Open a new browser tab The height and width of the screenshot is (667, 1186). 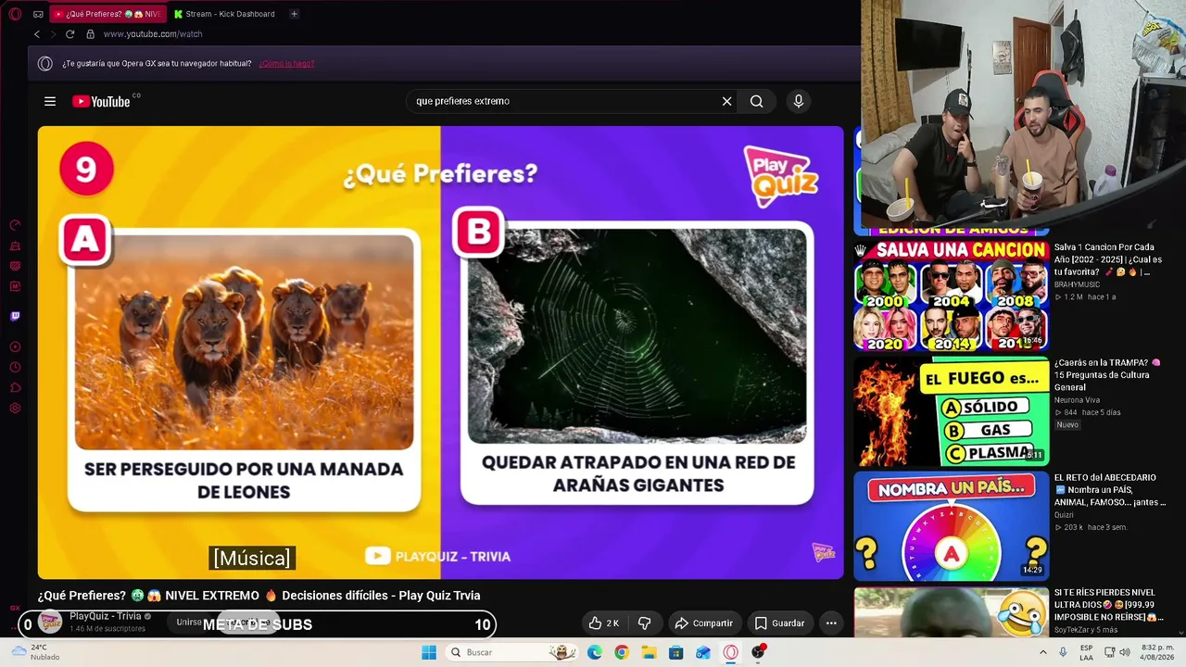pyautogui.click(x=294, y=14)
